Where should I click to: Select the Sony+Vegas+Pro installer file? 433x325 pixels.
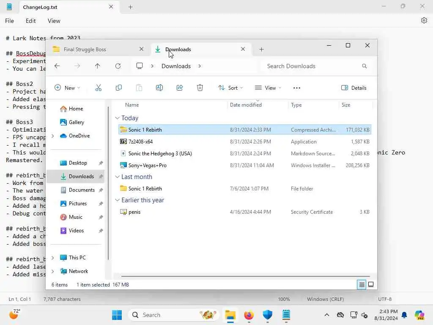245,165
